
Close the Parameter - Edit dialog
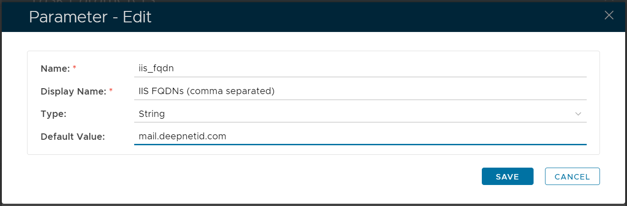[x=609, y=15]
